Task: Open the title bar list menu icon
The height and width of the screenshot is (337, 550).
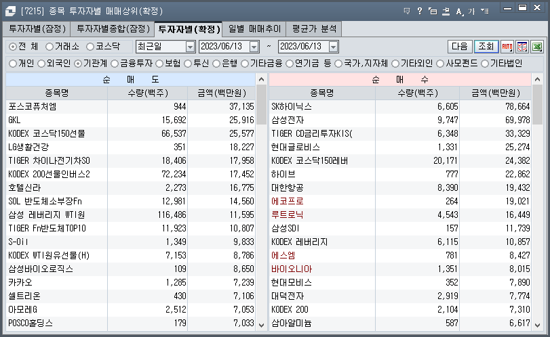Action: click(x=484, y=12)
